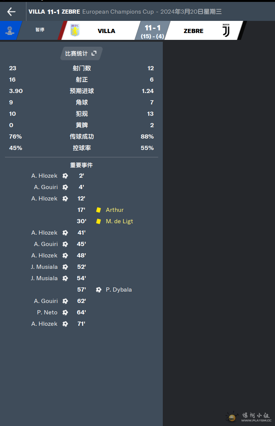Click the Aston Villa club crest
Screen dimensions: 275x426
pyautogui.click(x=75, y=30)
